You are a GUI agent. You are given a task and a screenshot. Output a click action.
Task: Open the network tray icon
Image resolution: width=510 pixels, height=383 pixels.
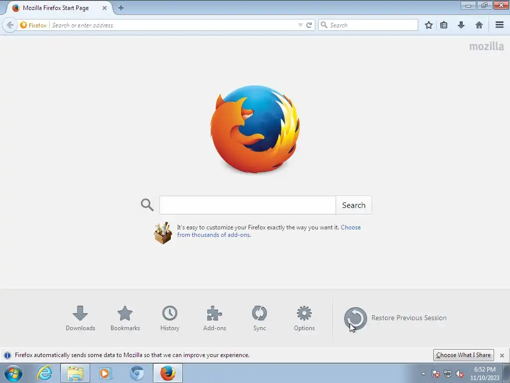[448, 374]
